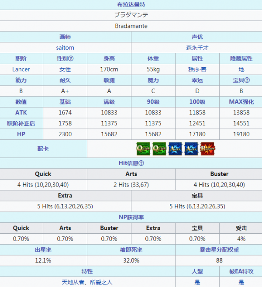Screen dimensions: 262x287
Task: Click the 暴击星分配权重 header cell
Action: (219, 250)
